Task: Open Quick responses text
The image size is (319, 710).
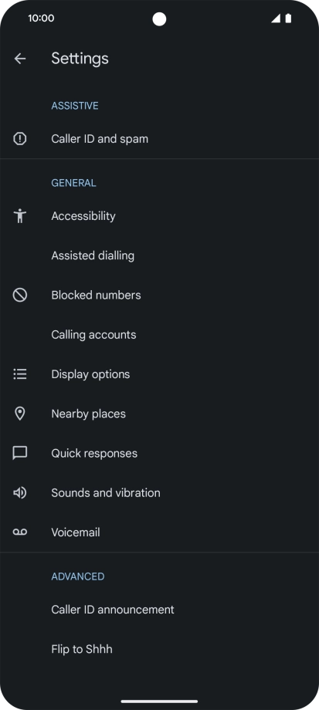Action: click(94, 453)
